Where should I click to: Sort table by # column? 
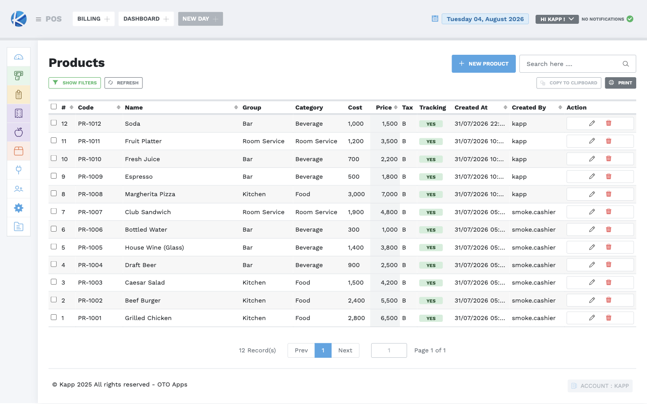coord(67,108)
